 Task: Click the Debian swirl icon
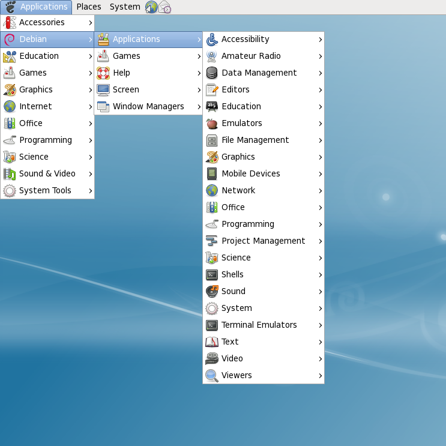(x=10, y=39)
